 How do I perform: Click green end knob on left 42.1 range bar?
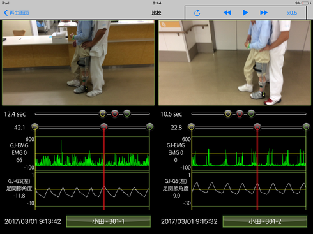149,128
